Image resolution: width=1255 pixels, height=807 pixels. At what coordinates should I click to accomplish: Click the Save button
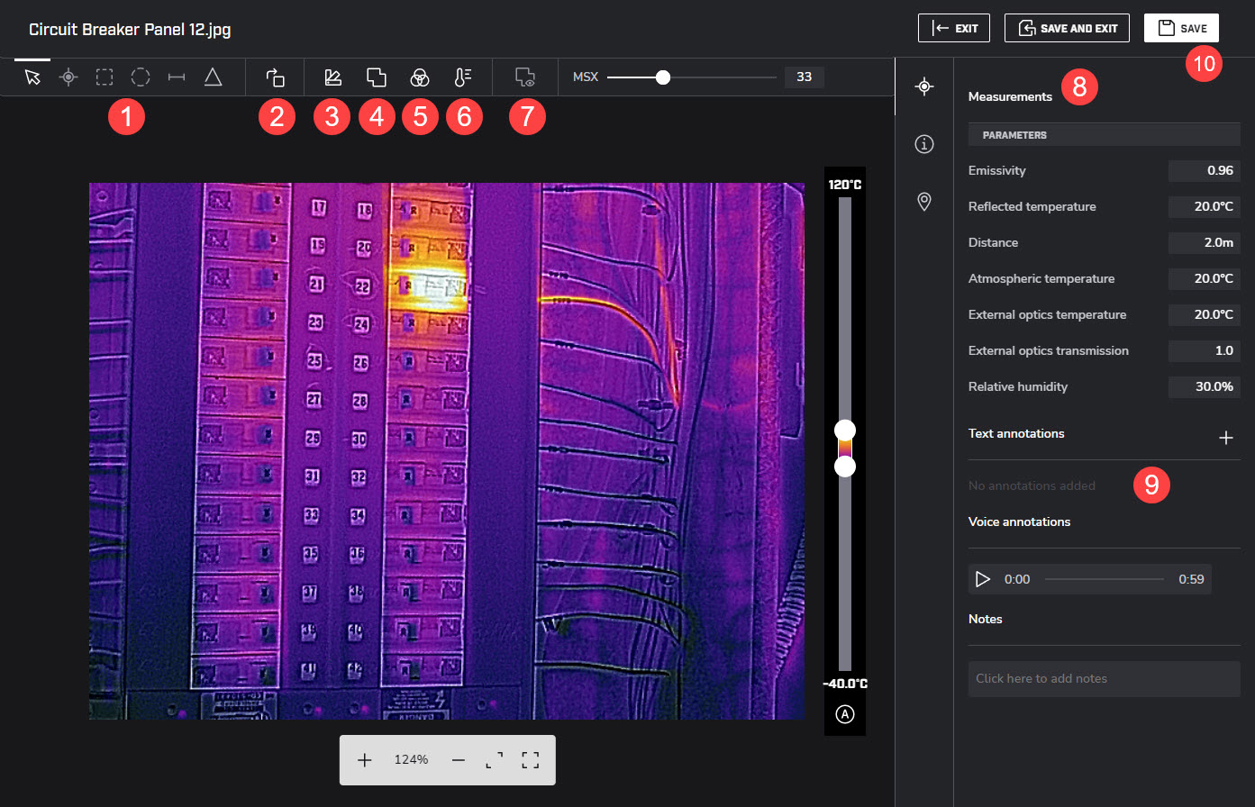coord(1181,28)
